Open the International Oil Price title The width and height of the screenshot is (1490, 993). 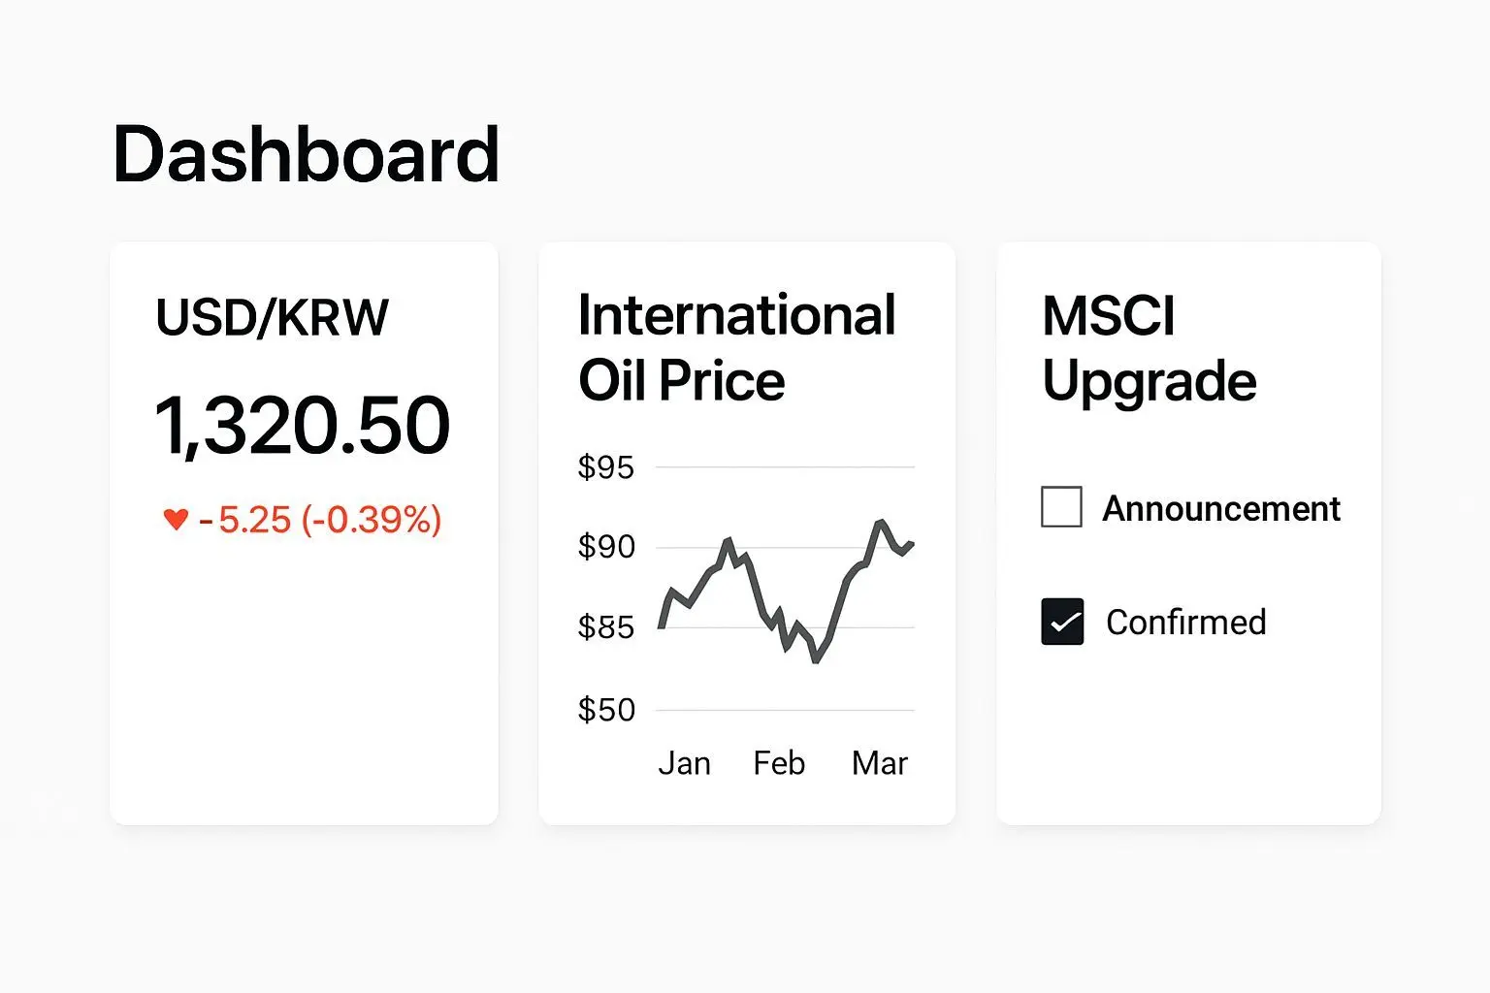pos(736,346)
